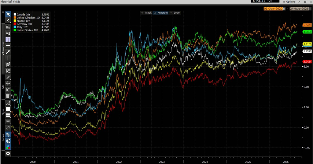313x164 pixels.
Task: Toggle the lock annotation mode
Action: point(8,134)
